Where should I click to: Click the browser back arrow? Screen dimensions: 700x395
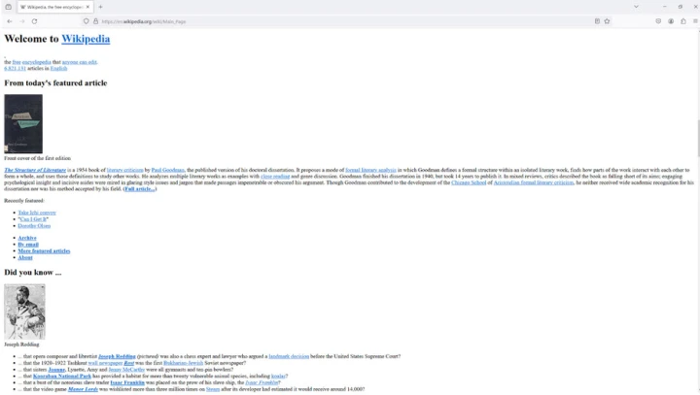[x=10, y=21]
